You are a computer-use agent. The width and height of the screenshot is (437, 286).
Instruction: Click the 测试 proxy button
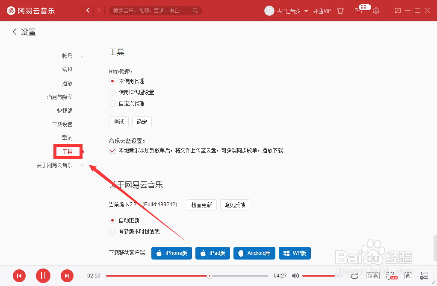119,122
